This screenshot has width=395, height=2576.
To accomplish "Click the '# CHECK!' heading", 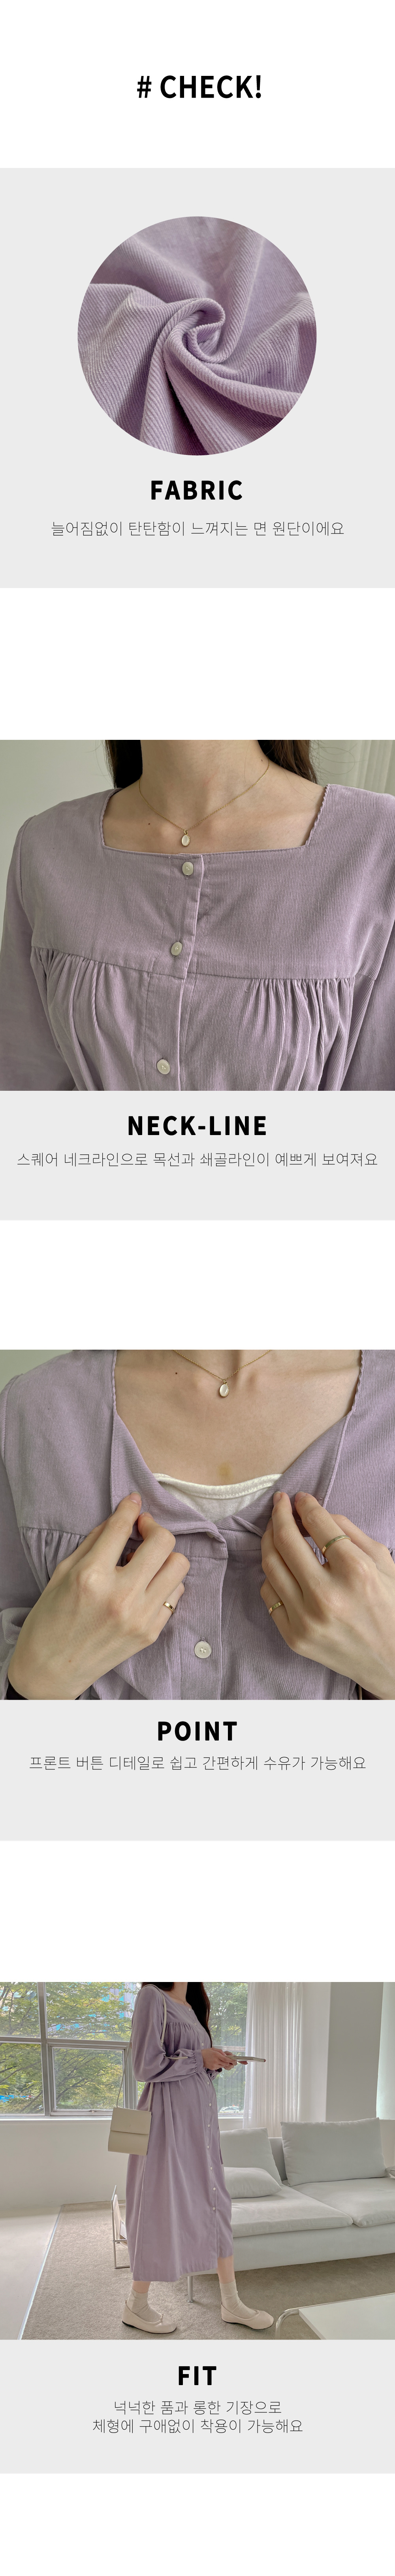I will coord(198,88).
